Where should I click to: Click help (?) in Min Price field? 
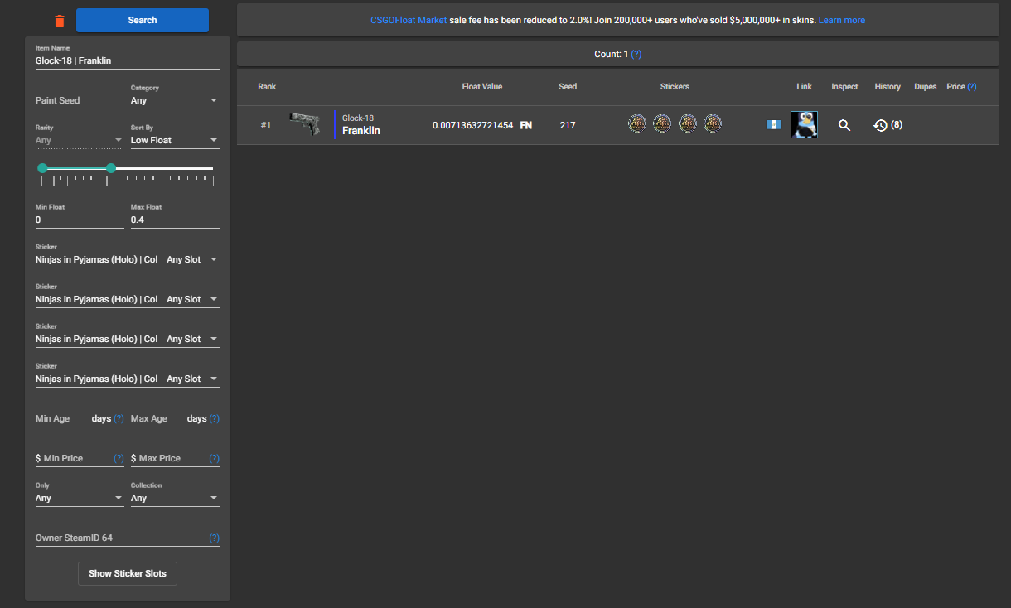point(119,458)
